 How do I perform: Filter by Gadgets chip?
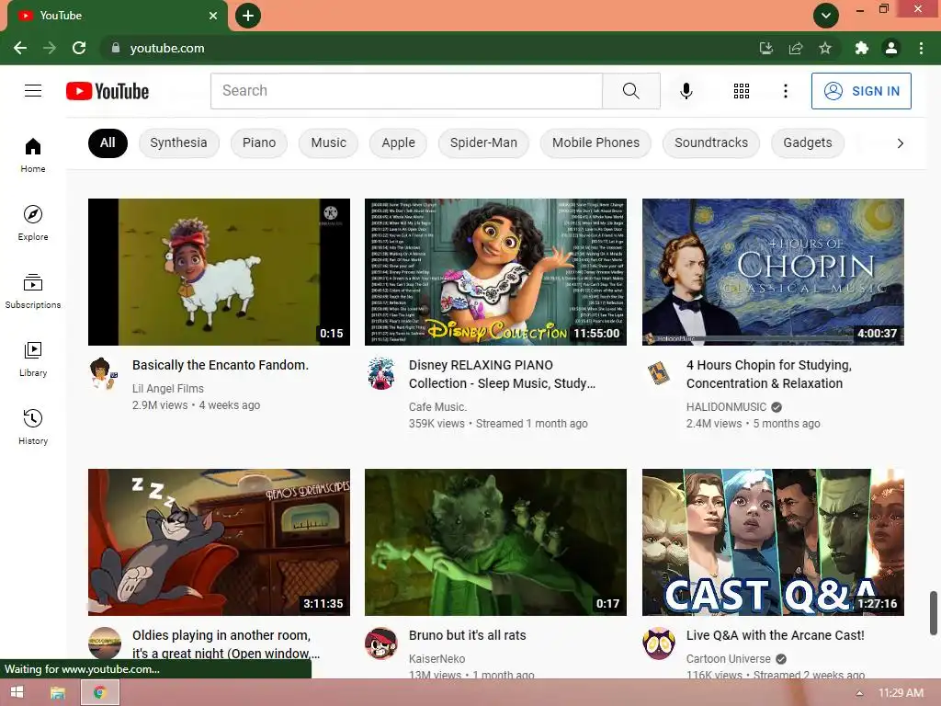point(808,142)
